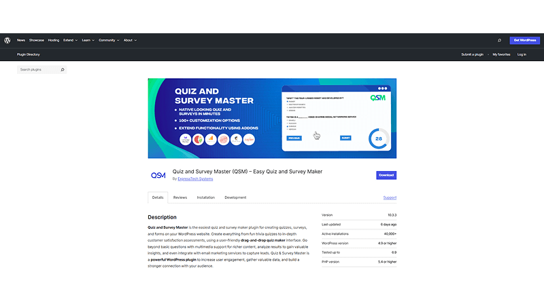Click the Quiz and Survey Master banner image
The height and width of the screenshot is (302, 544).
(x=272, y=118)
